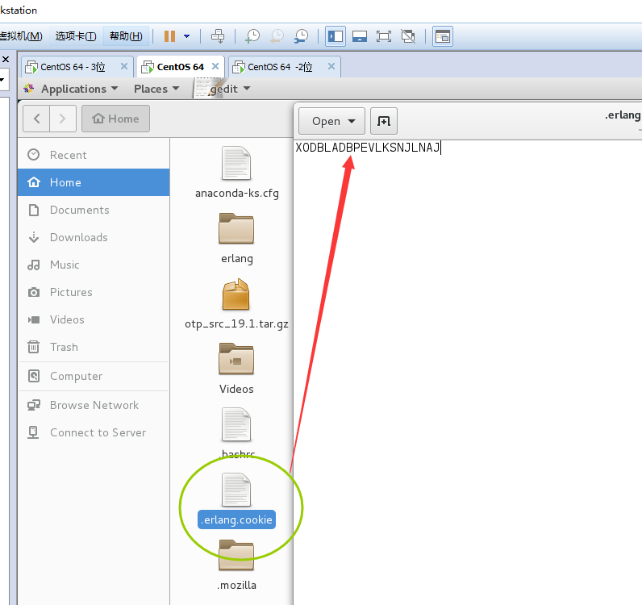Open the gedit application menu
Image resolution: width=642 pixels, height=605 pixels.
point(223,89)
